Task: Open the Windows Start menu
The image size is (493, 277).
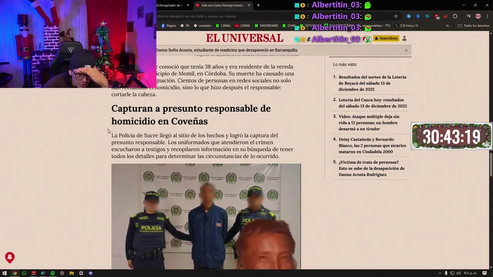Action: point(5,273)
